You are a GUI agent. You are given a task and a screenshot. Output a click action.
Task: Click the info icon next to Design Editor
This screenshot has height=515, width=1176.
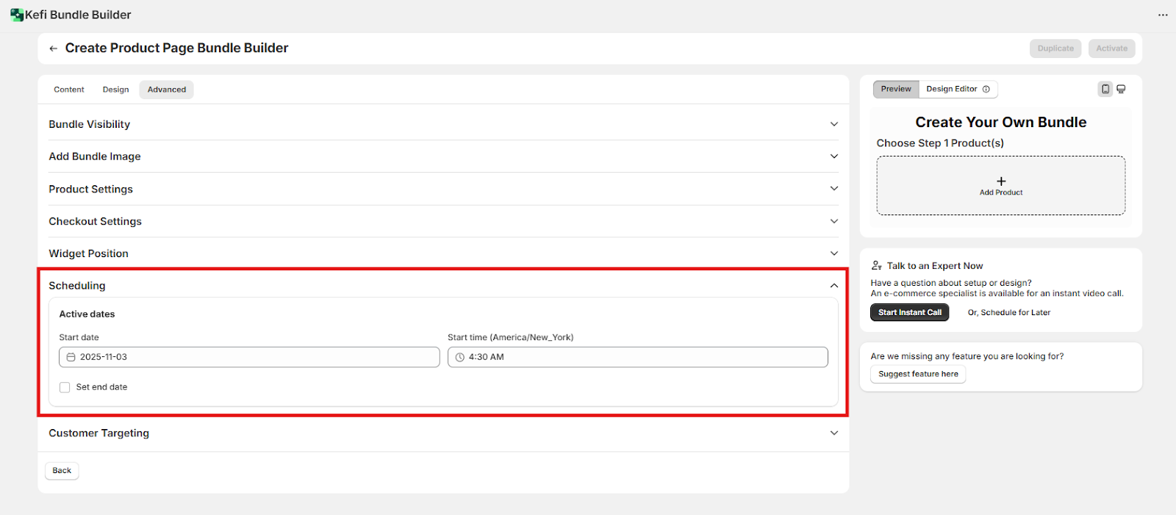(986, 89)
